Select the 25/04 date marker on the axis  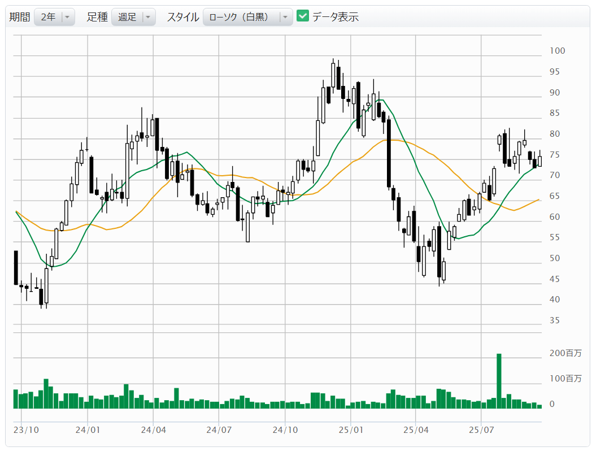(415, 430)
